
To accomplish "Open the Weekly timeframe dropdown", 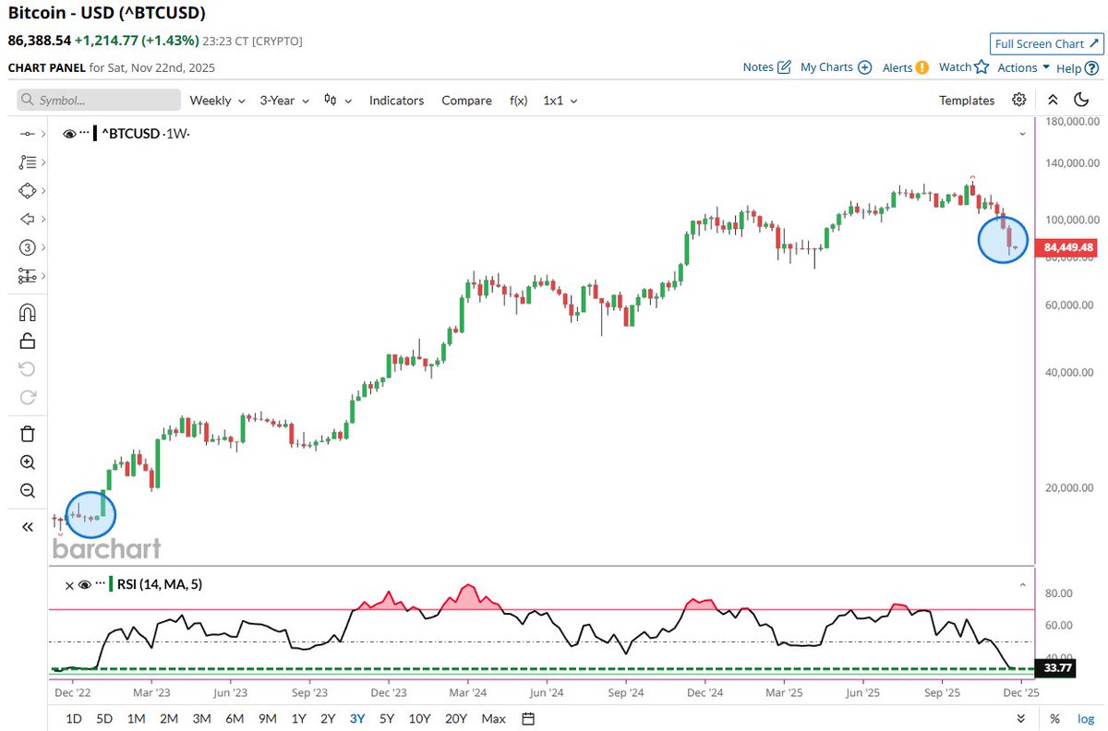I will click(216, 100).
